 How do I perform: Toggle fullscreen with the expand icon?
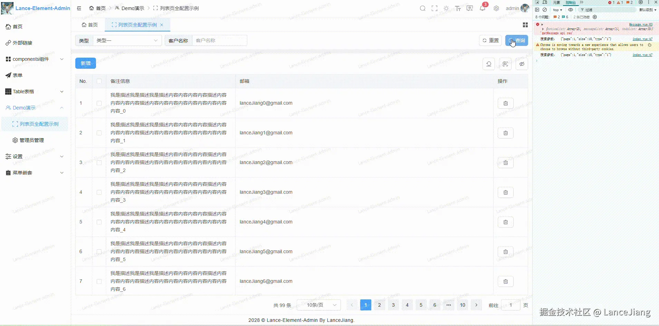point(434,8)
